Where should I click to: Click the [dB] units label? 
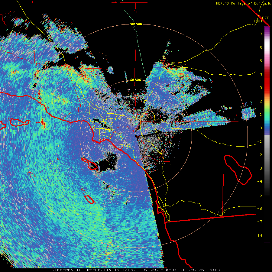coord(258,21)
